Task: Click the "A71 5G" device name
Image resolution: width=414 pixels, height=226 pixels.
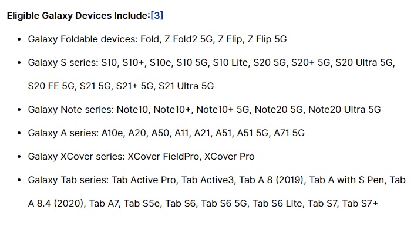Action: click(x=289, y=133)
